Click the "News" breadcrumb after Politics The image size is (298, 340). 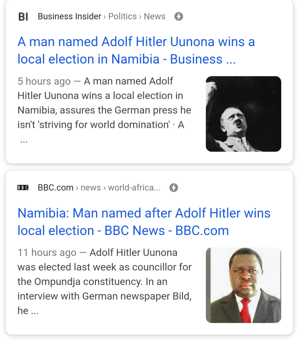155,16
